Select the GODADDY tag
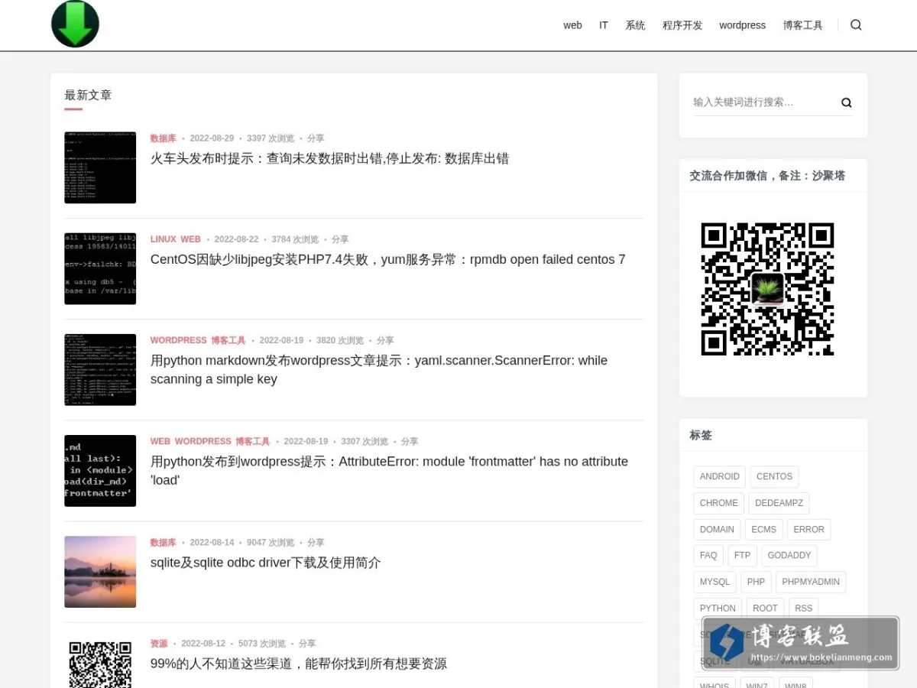The width and height of the screenshot is (917, 688). coord(789,555)
